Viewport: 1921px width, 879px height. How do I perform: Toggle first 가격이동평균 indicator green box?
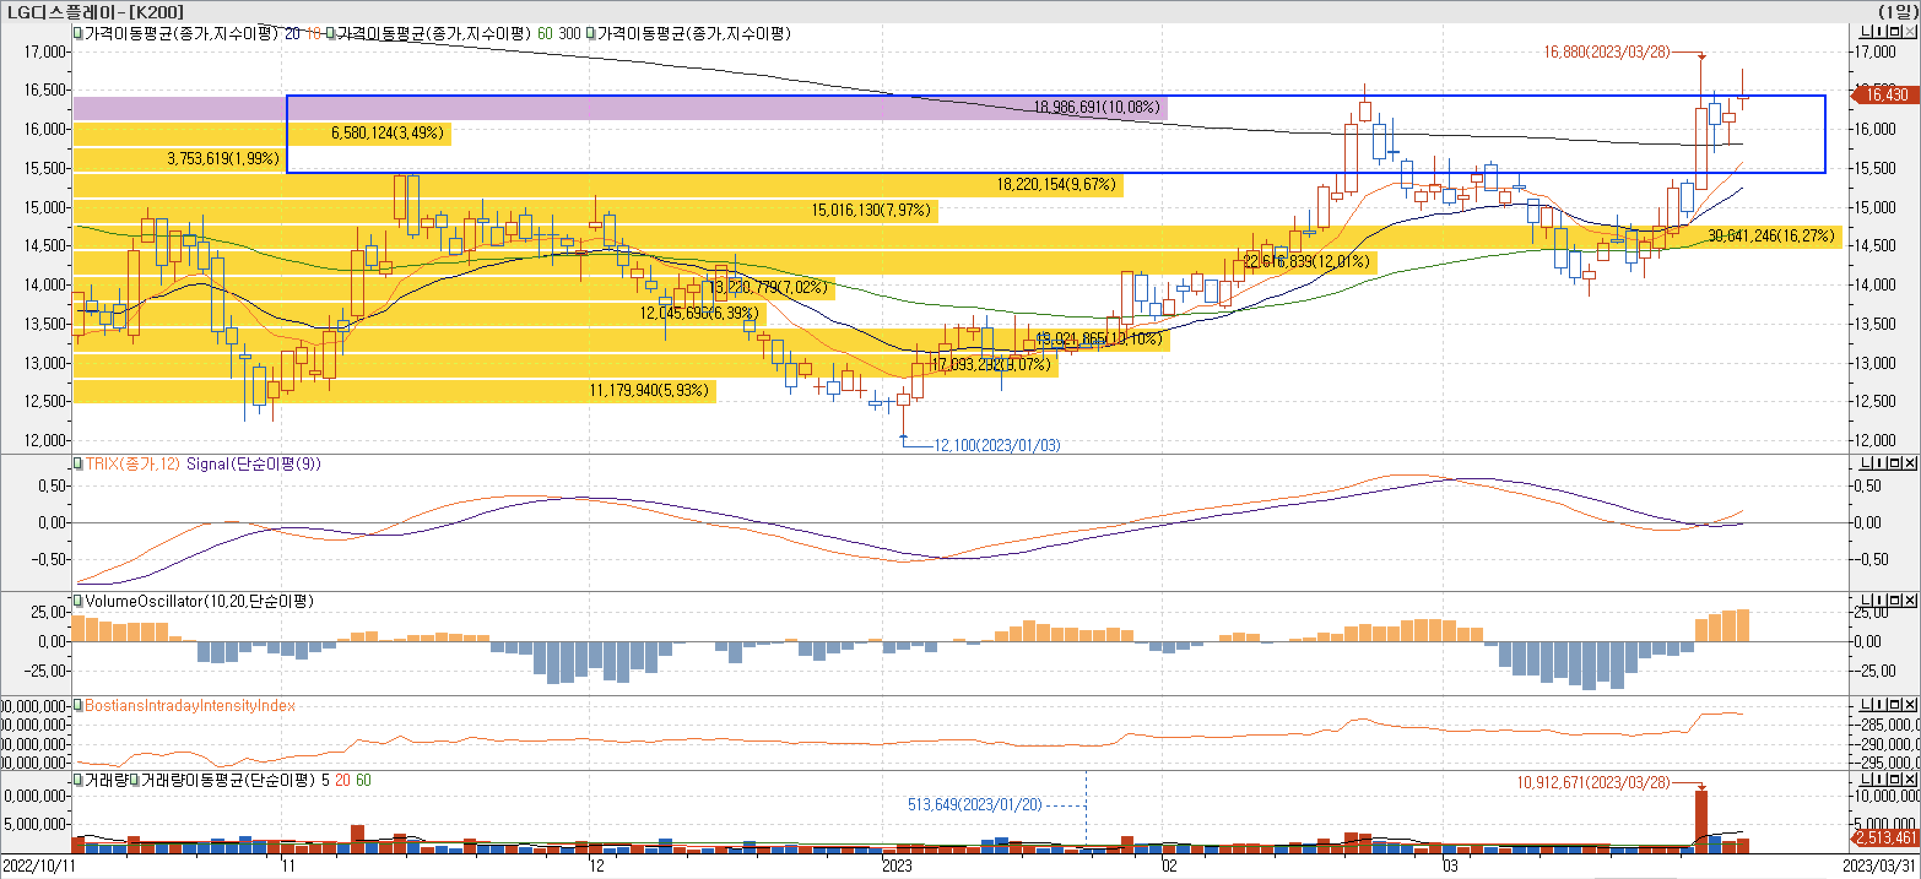point(77,33)
